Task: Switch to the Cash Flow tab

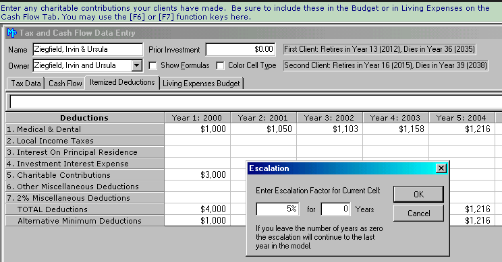Action: (65, 84)
